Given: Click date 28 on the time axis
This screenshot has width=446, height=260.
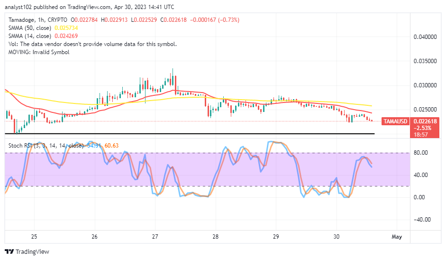Looking at the screenshot, I should 215,237.
